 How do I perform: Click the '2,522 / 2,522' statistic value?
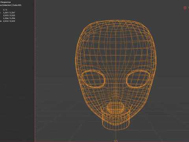tap(9, 15)
